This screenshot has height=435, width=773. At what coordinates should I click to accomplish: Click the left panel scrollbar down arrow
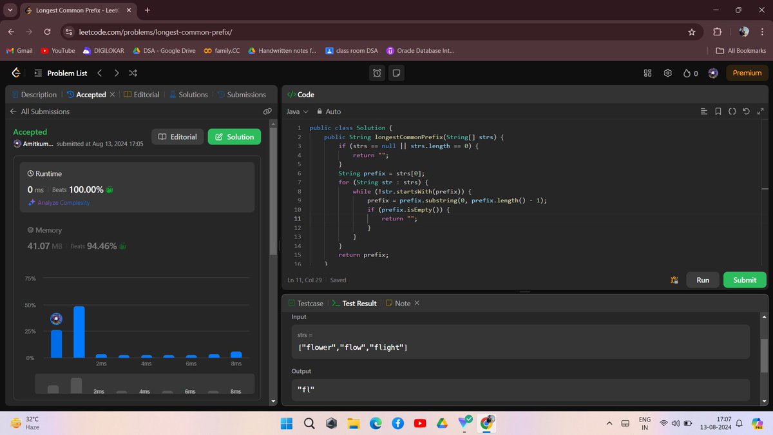coord(273,401)
